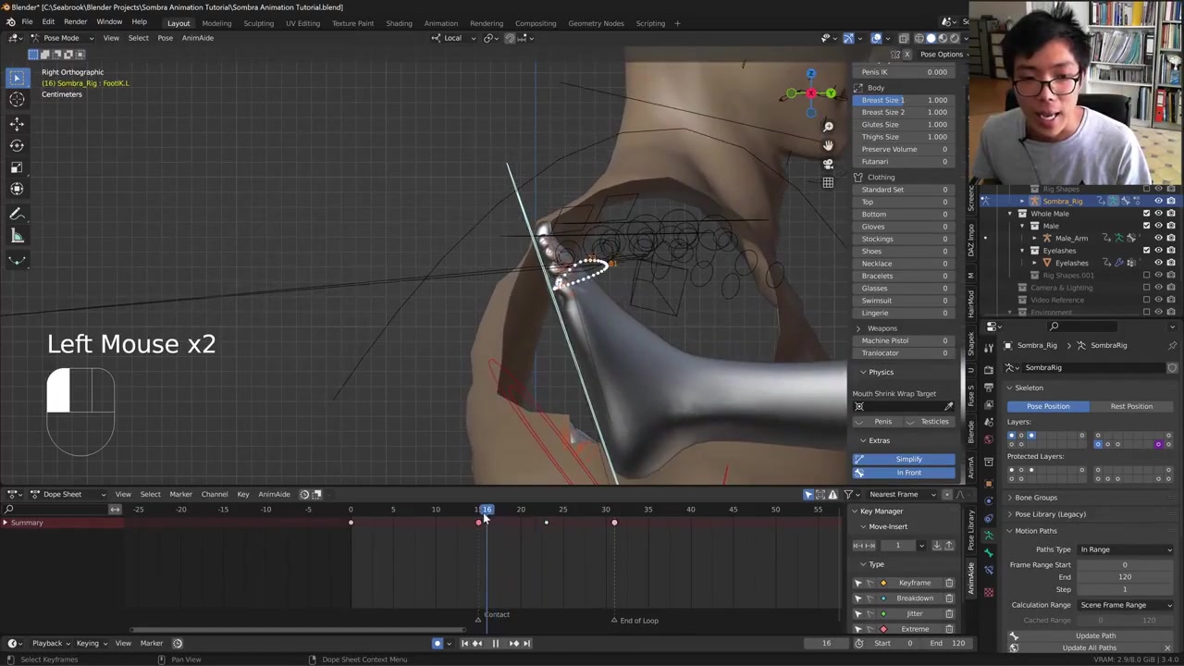1184x666 pixels.
Task: Click the pan view hand icon
Action: point(828,145)
